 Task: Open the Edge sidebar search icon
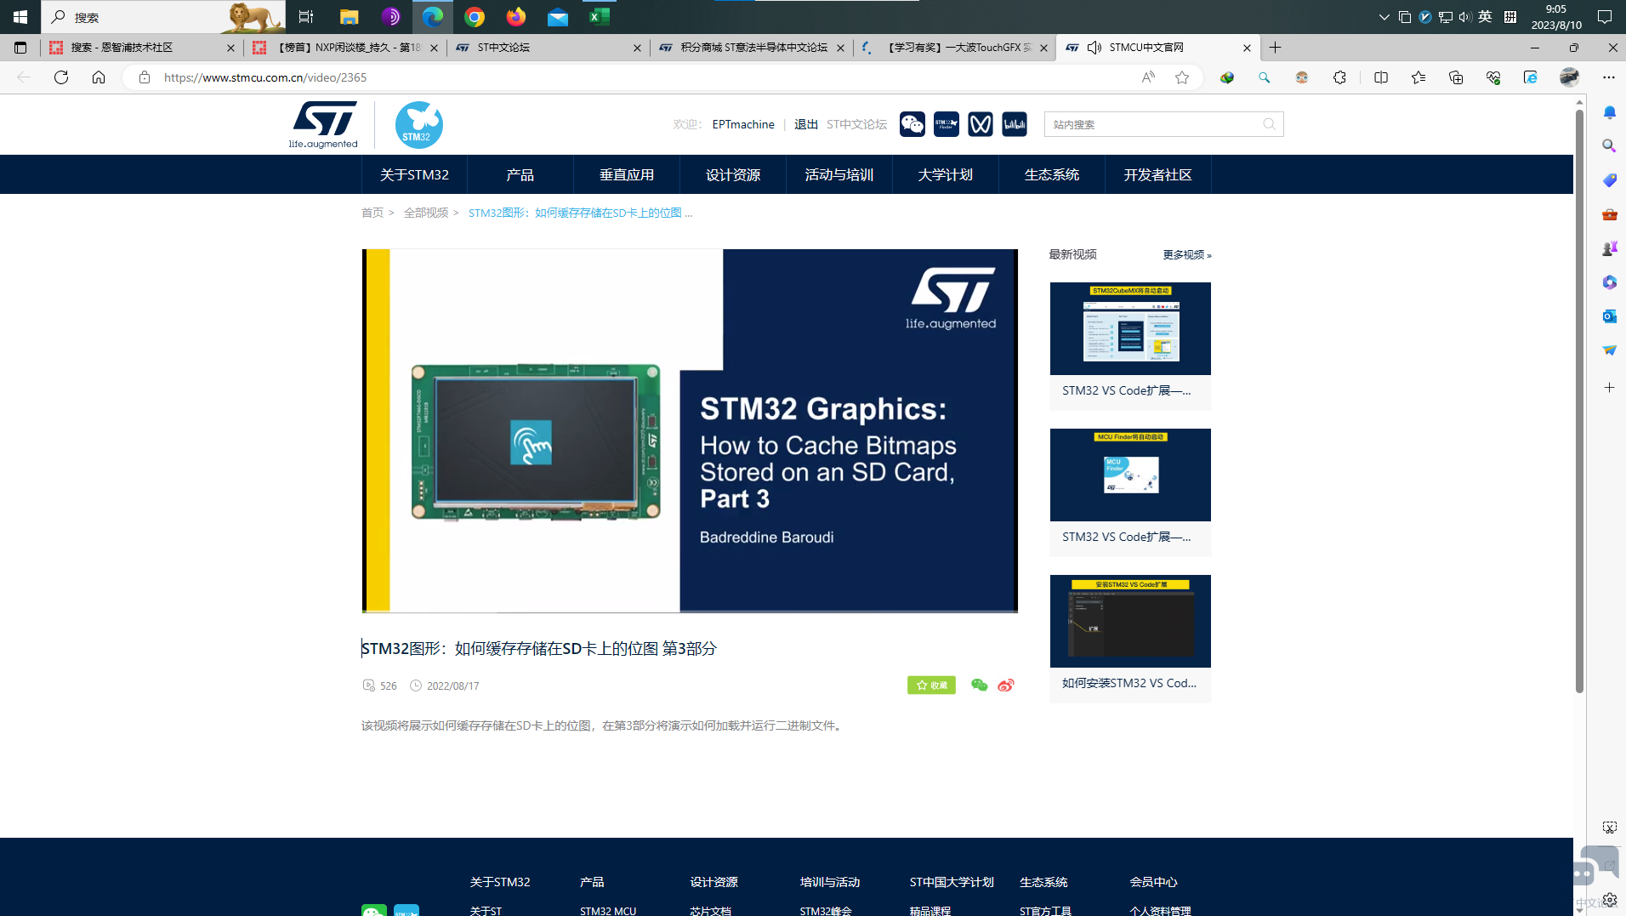[1609, 146]
